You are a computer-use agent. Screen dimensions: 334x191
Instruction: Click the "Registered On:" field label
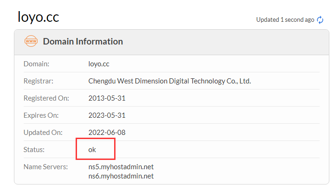[46, 98]
